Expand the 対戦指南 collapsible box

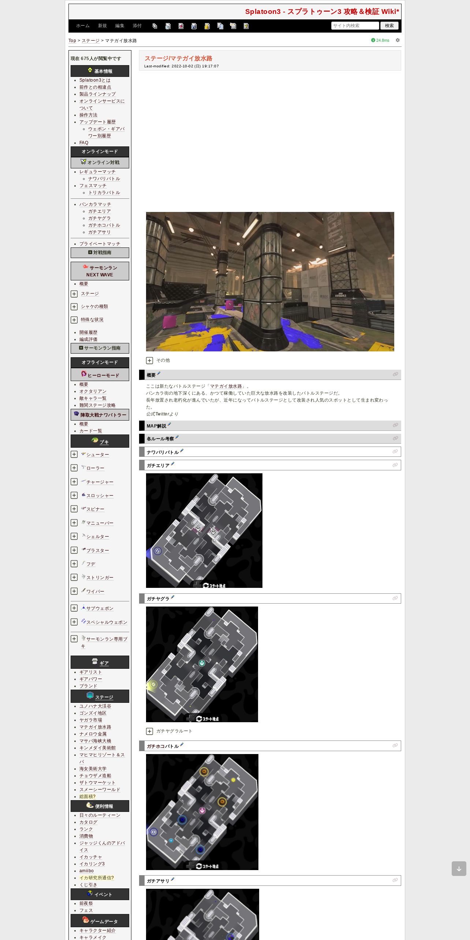click(100, 253)
